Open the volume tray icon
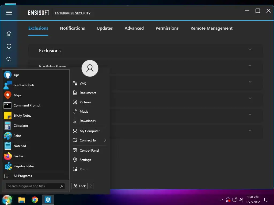Viewport: 274px width, 205px height. [241, 200]
